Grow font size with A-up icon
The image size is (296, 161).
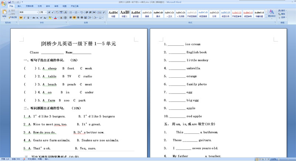pos(49,12)
